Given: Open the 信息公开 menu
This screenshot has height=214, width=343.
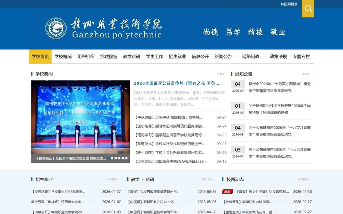Looking at the screenshot, I should (x=200, y=57).
